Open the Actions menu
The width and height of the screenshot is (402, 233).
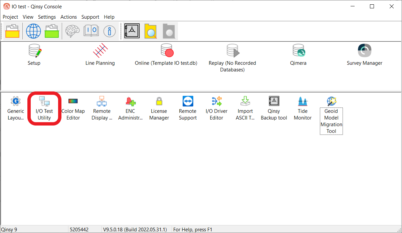pos(68,17)
